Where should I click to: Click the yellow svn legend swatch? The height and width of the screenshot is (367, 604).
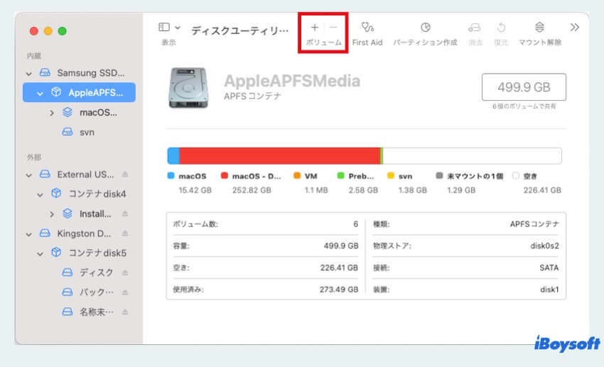[x=391, y=175]
